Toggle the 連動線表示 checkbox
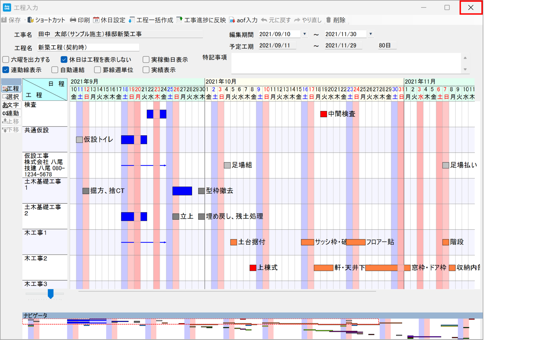Screen dimensions: 536x340 coord(6,70)
